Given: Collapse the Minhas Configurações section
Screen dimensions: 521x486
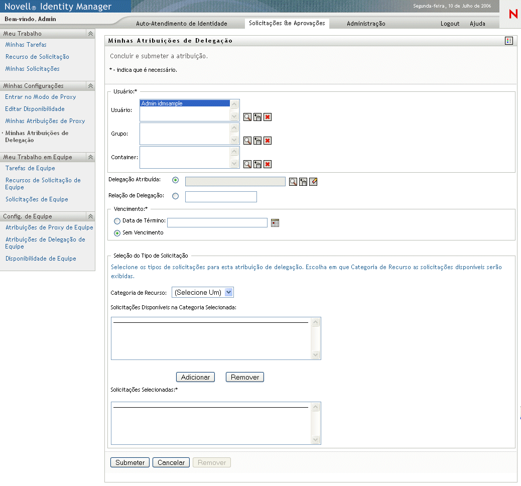Looking at the screenshot, I should 90,86.
